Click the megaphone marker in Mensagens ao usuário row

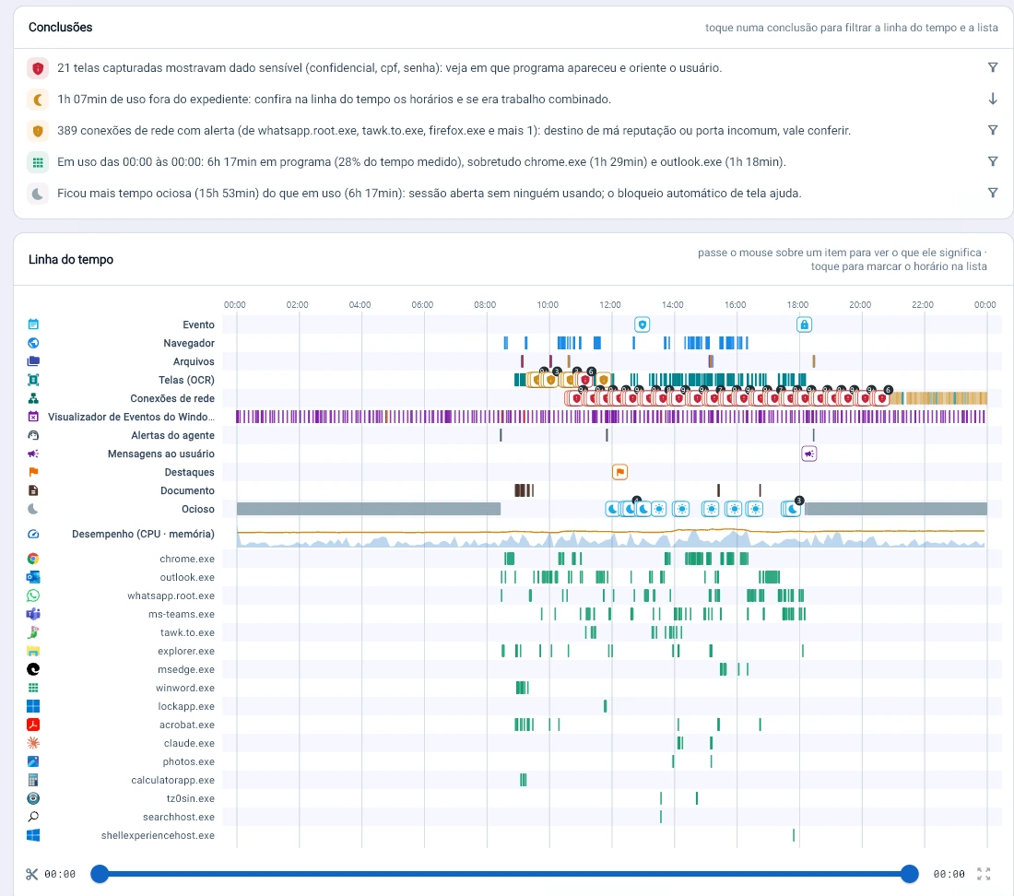click(809, 454)
